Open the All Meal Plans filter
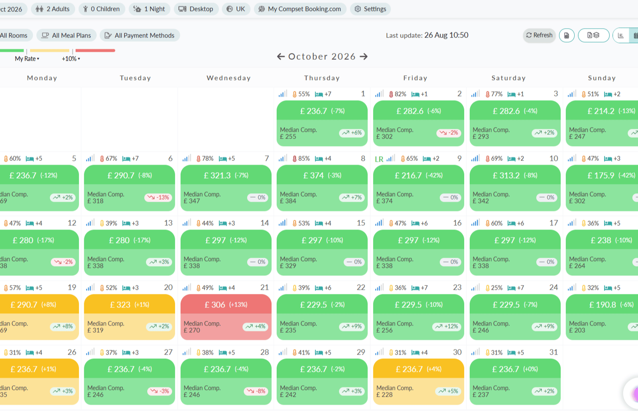This screenshot has width=638, height=411. tap(67, 35)
